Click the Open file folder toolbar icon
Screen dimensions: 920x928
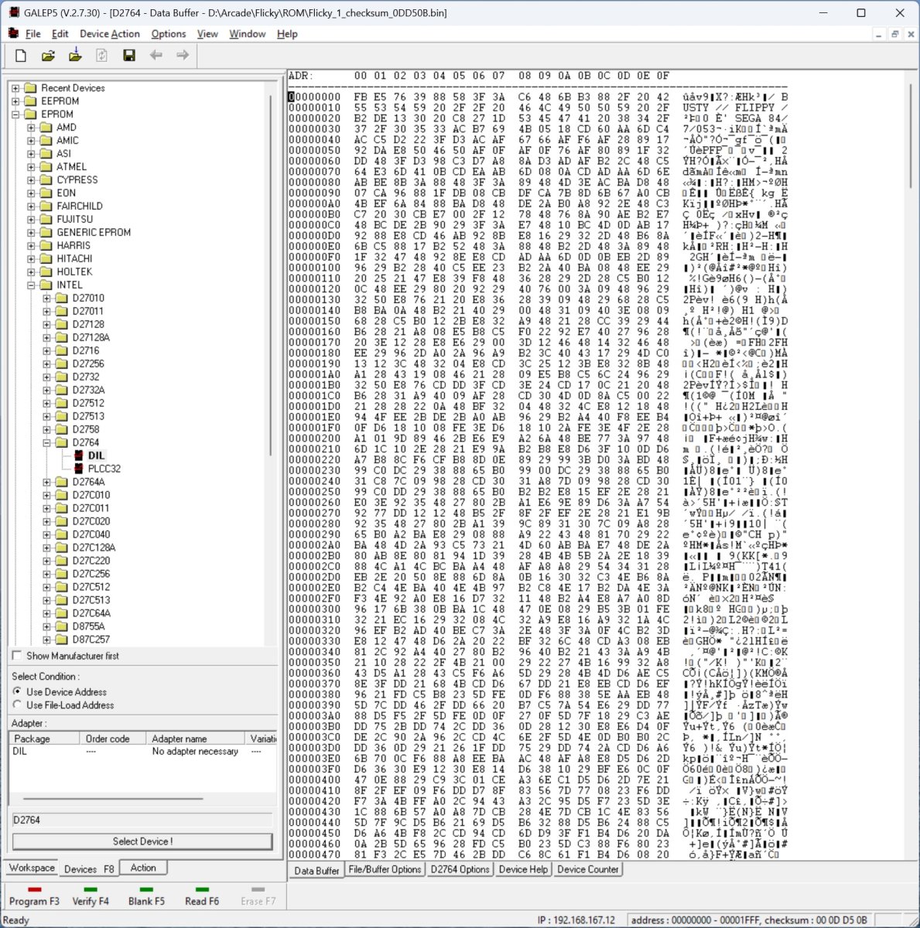click(48, 55)
